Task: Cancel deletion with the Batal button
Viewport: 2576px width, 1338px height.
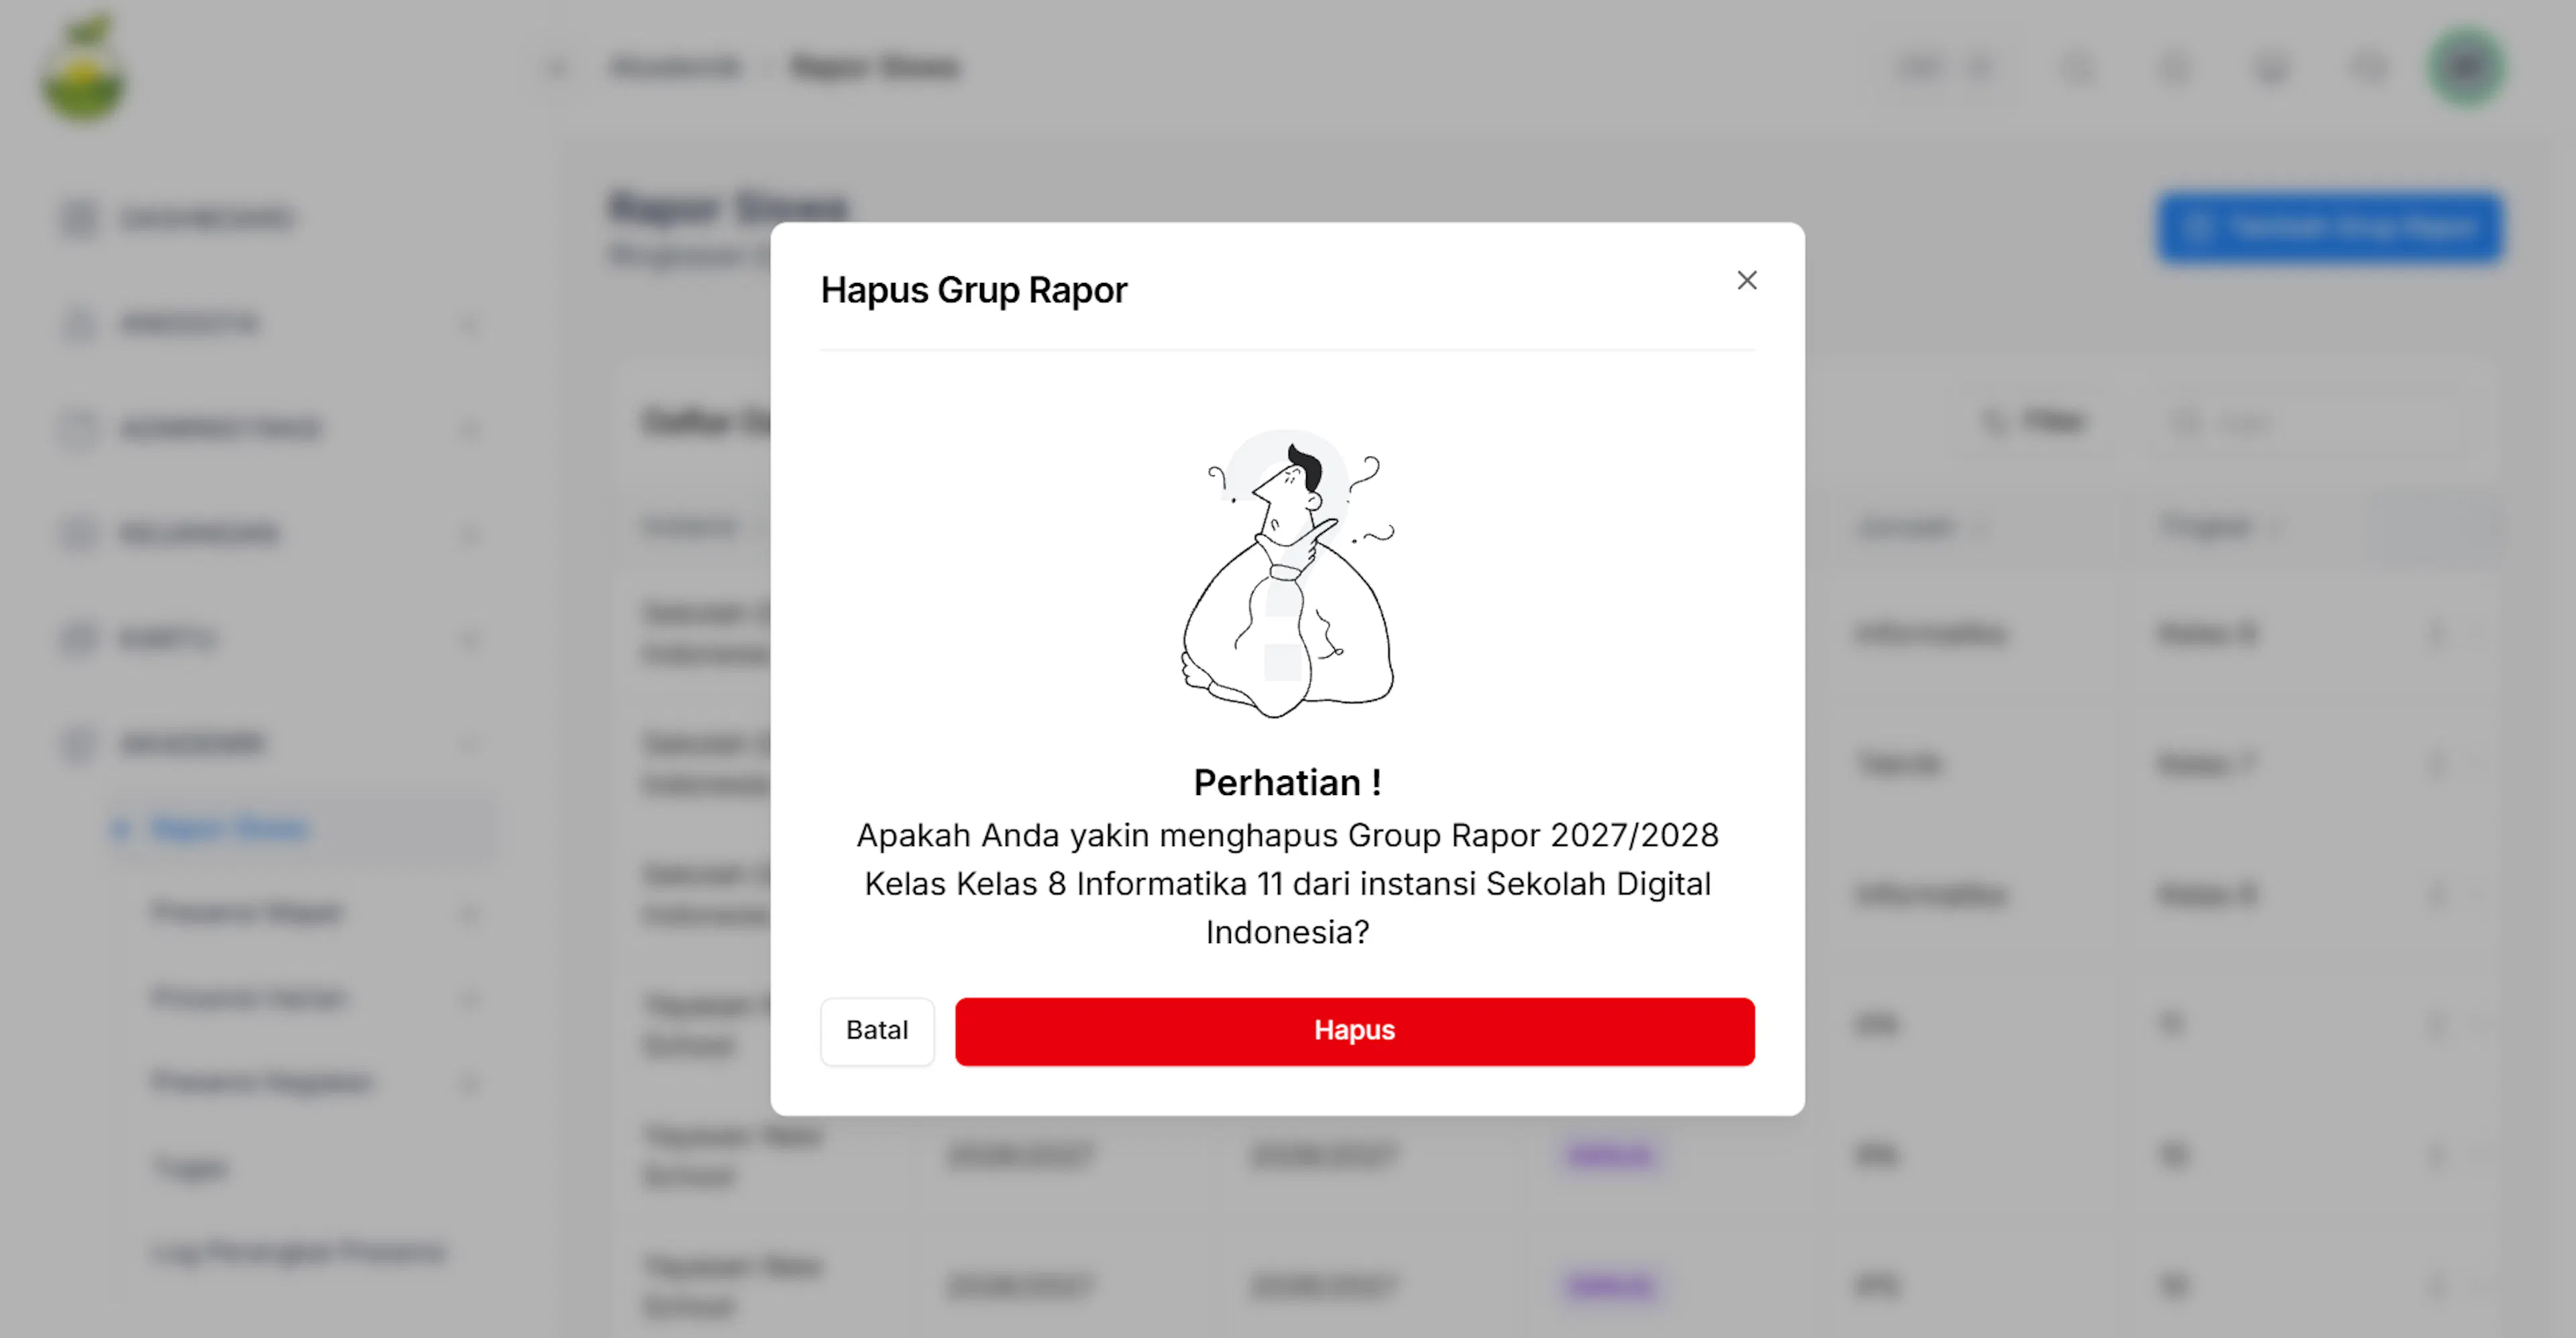Action: click(877, 1031)
